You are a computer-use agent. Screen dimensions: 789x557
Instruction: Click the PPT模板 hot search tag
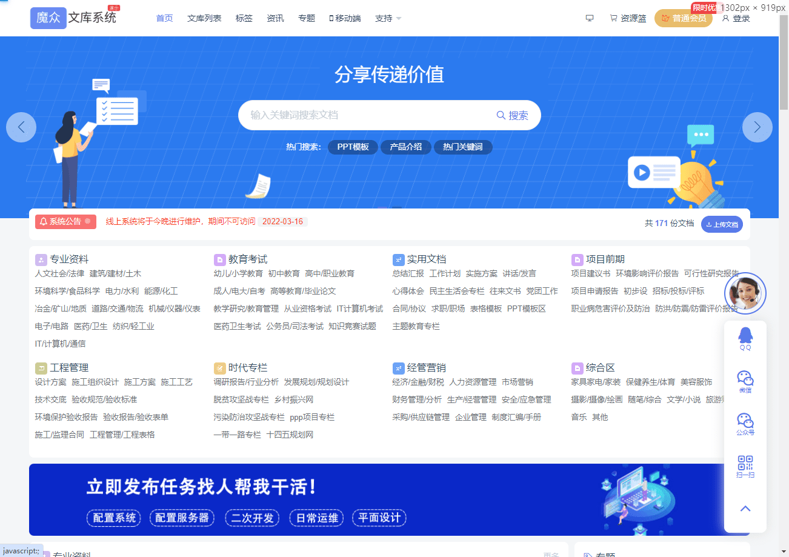pyautogui.click(x=353, y=147)
